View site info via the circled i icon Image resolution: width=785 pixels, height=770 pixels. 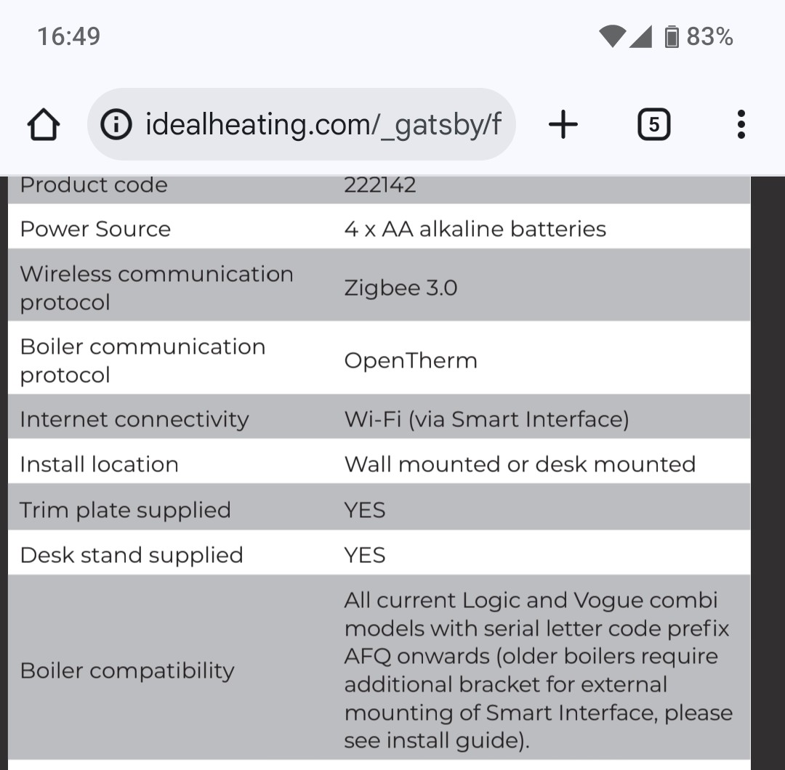click(x=116, y=125)
